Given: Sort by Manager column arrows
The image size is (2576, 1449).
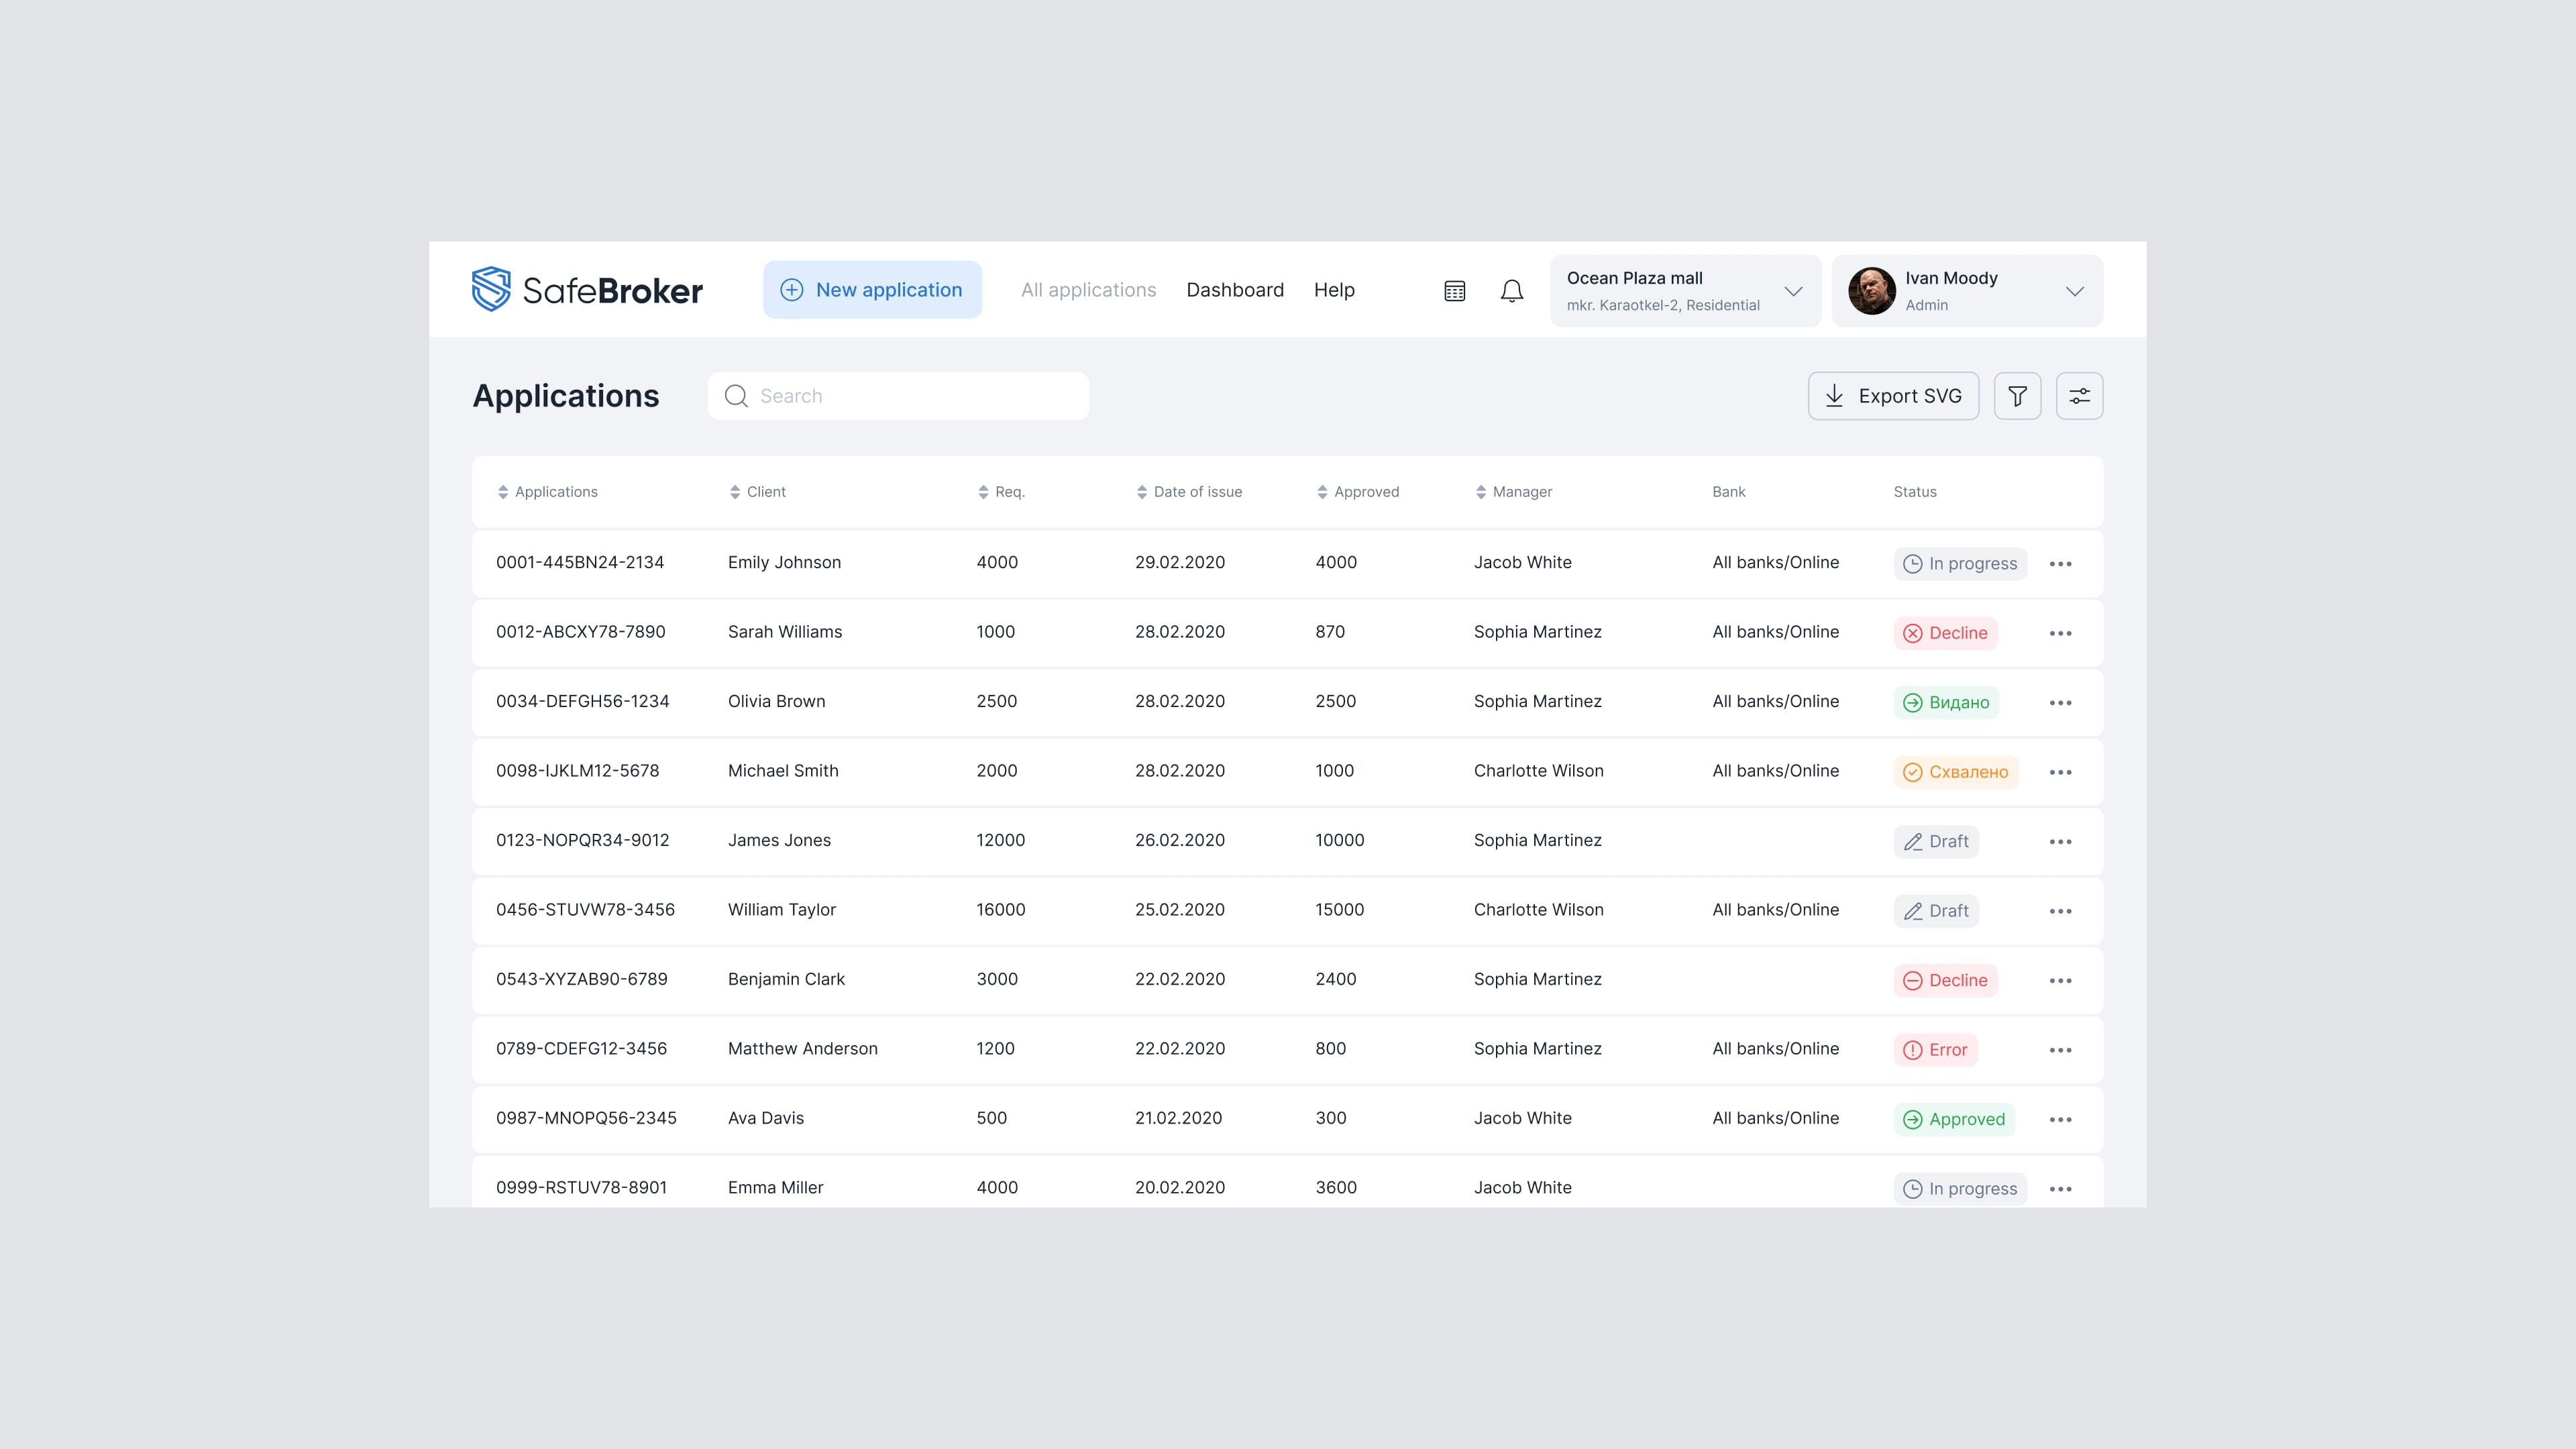Looking at the screenshot, I should (1481, 492).
